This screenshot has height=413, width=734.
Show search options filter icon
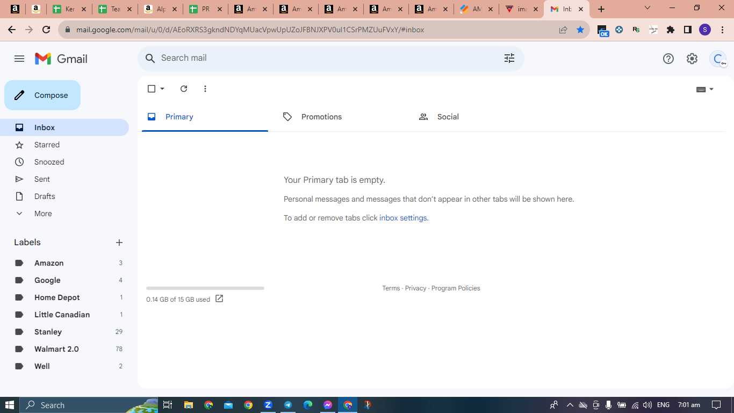[x=509, y=58]
